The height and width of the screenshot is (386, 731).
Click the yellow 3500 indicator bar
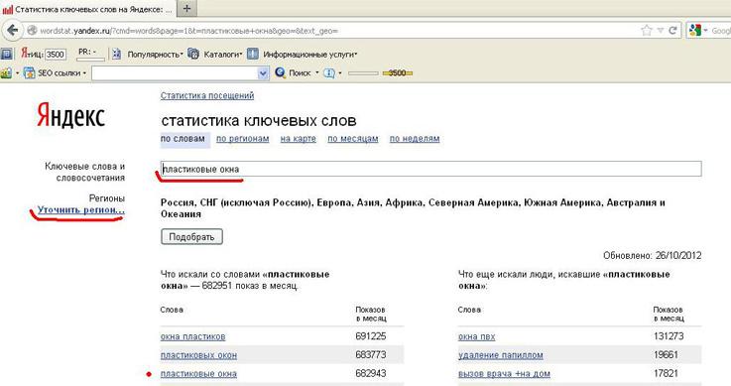[x=397, y=73]
